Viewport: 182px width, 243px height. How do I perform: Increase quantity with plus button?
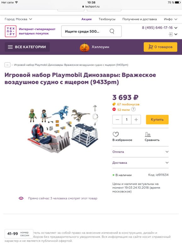(x=136, y=120)
